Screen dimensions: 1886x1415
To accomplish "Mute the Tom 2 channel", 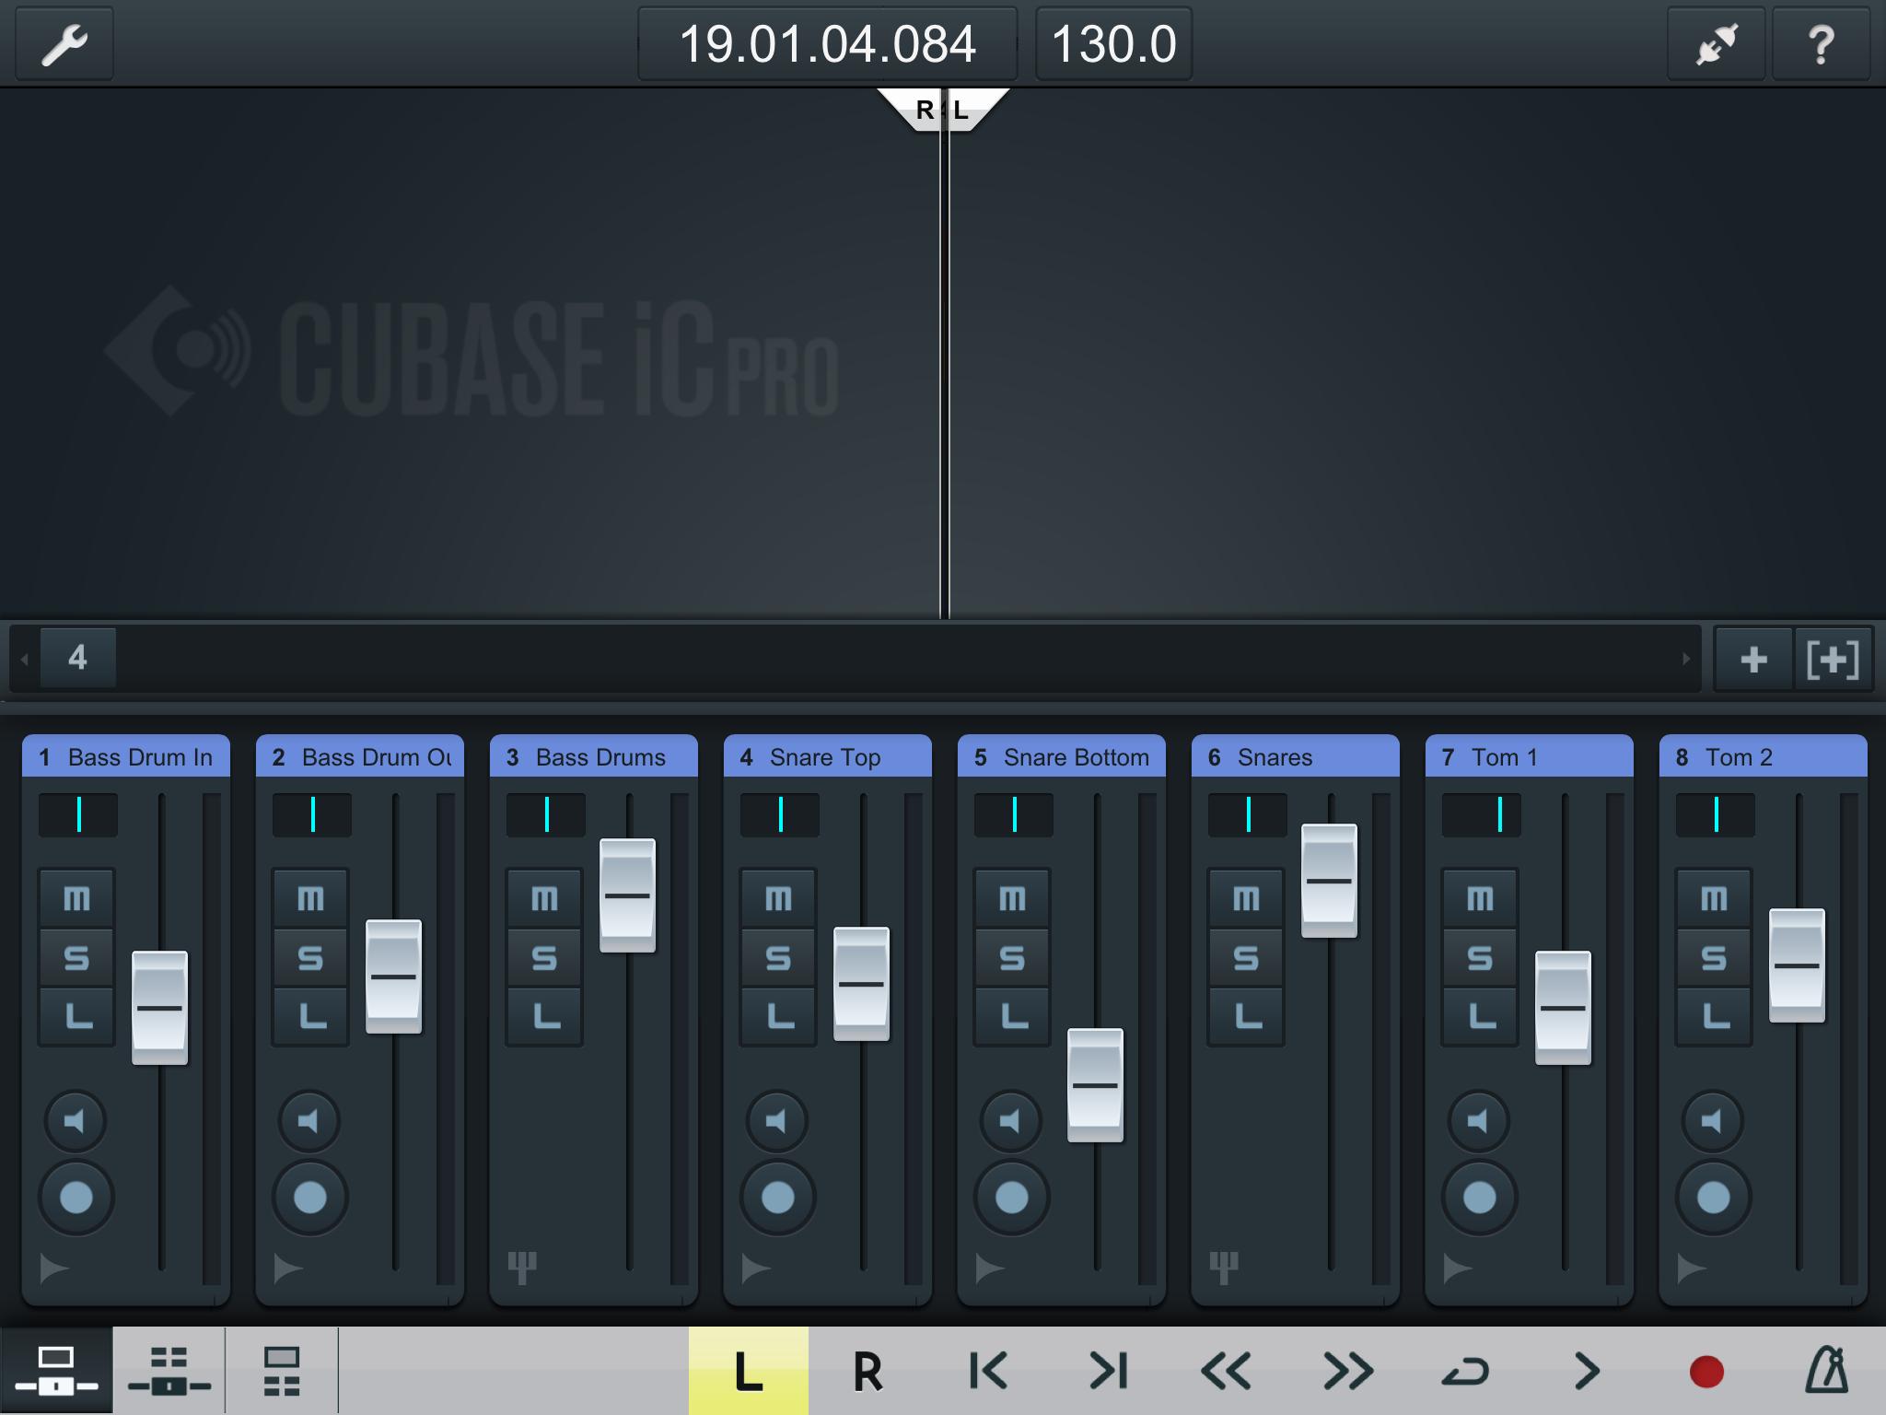I will tap(1714, 897).
